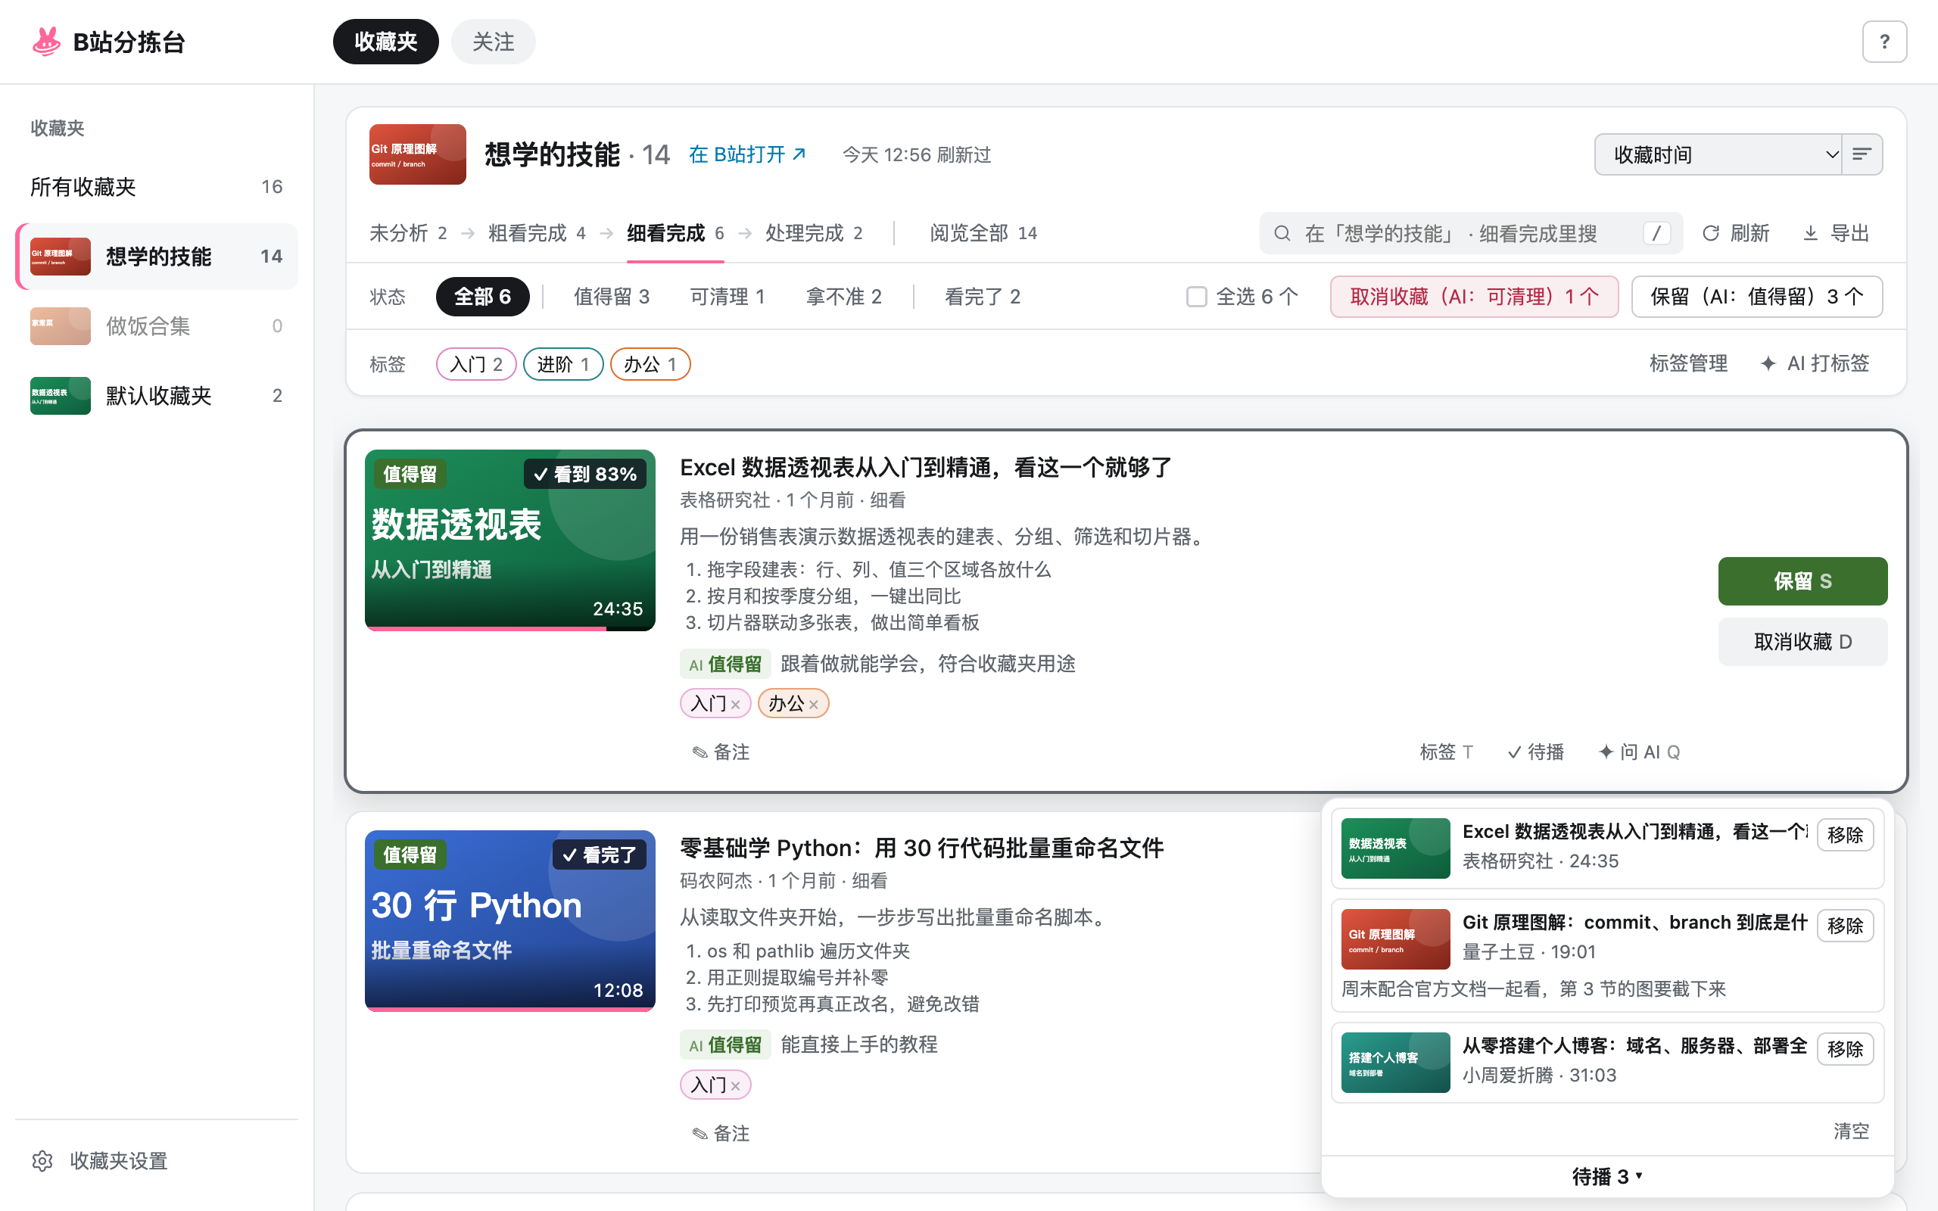The image size is (1938, 1211).
Task: Select the 默认收藏夹 folder in sidebar
Action: 157,396
